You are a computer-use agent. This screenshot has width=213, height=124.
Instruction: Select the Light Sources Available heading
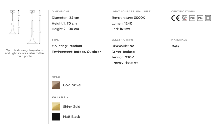(131, 12)
